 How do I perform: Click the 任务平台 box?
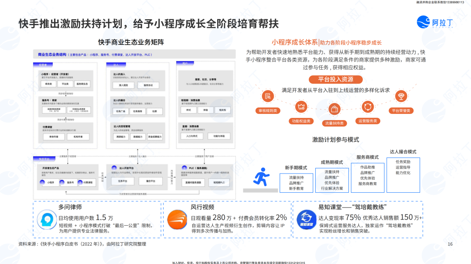tap(123, 181)
